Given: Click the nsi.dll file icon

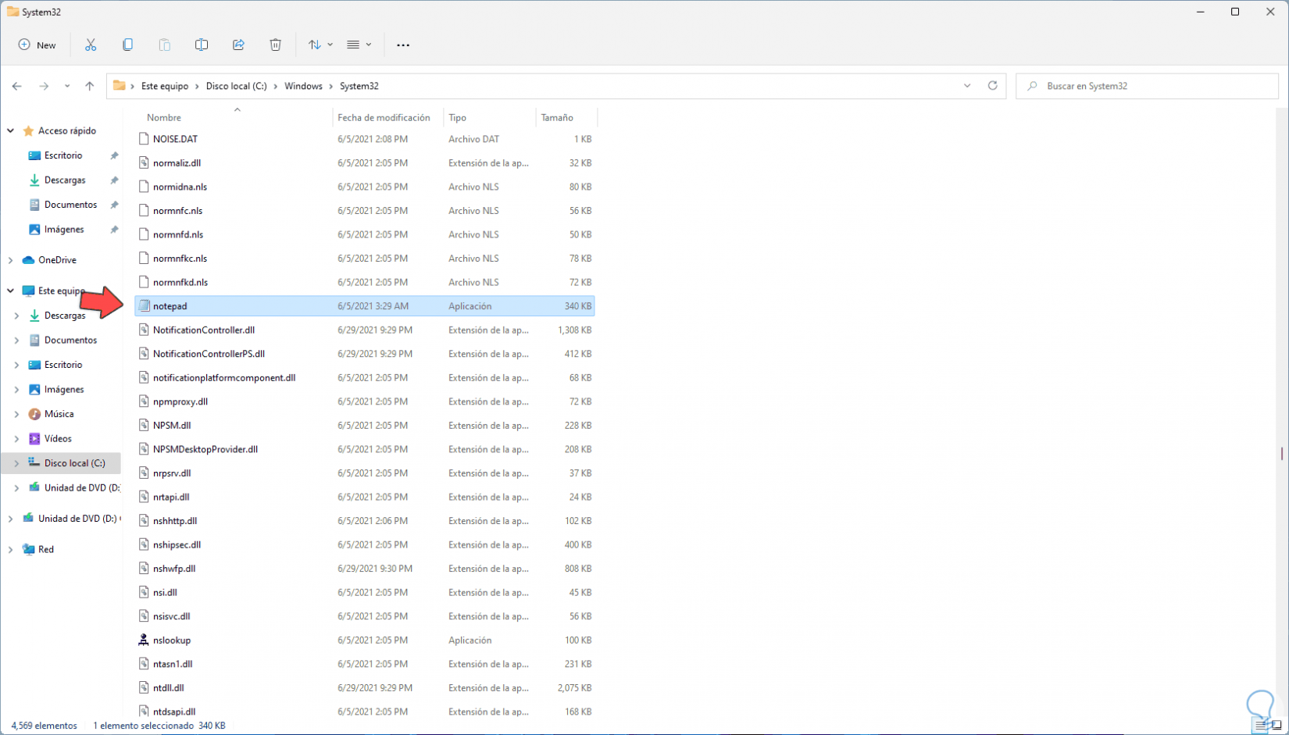Looking at the screenshot, I should (144, 593).
